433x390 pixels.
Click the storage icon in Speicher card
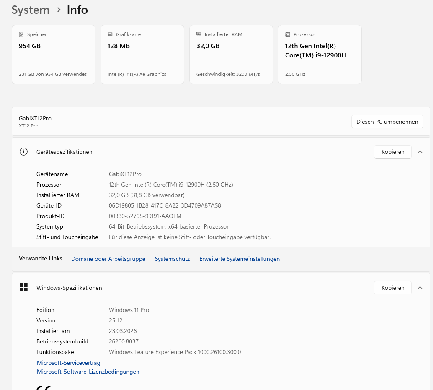pos(21,34)
